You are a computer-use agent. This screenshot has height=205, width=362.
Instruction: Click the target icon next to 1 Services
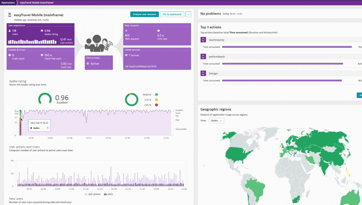[126, 55]
